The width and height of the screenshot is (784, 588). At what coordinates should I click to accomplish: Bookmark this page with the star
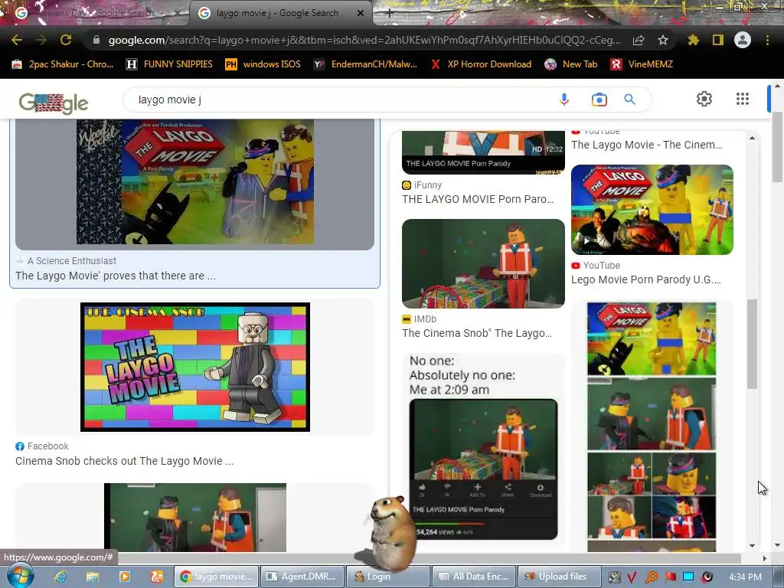pyautogui.click(x=663, y=40)
